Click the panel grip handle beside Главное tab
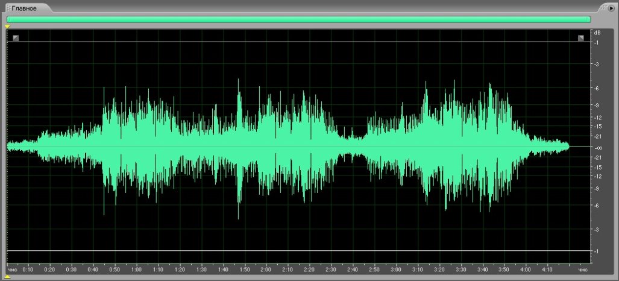 [x=8, y=8]
